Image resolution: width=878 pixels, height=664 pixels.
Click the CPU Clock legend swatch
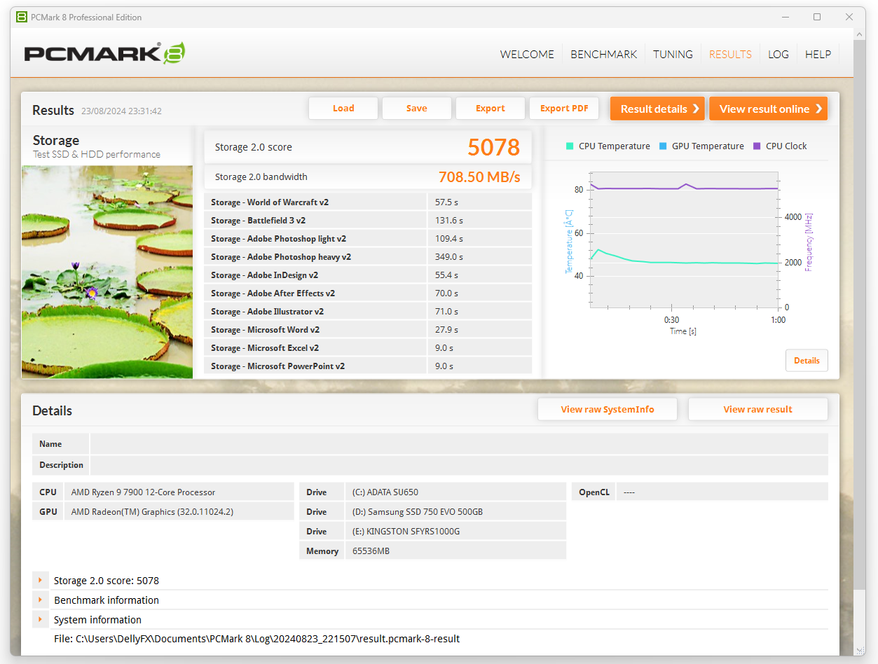tap(757, 146)
